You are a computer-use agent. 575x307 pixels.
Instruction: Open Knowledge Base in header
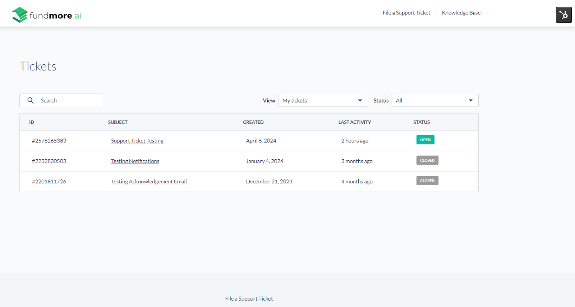(x=461, y=13)
